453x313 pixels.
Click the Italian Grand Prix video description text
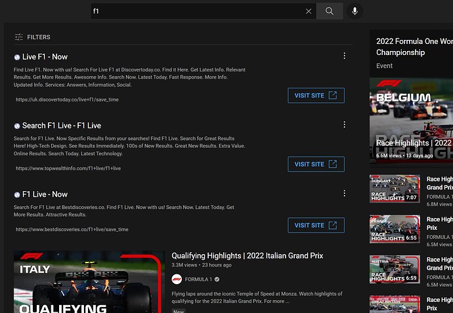click(x=257, y=297)
